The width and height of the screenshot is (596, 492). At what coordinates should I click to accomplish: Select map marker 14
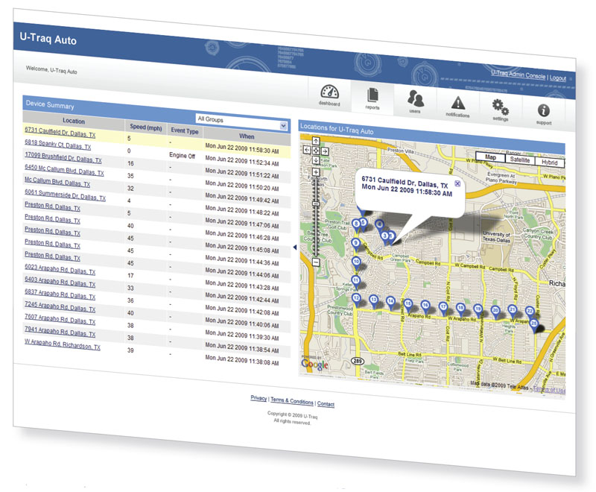coord(390,302)
